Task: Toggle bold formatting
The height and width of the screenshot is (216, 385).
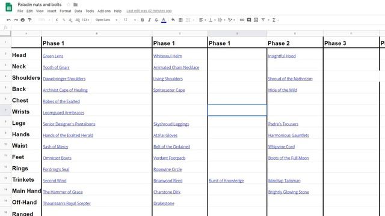Action: (x=143, y=20)
